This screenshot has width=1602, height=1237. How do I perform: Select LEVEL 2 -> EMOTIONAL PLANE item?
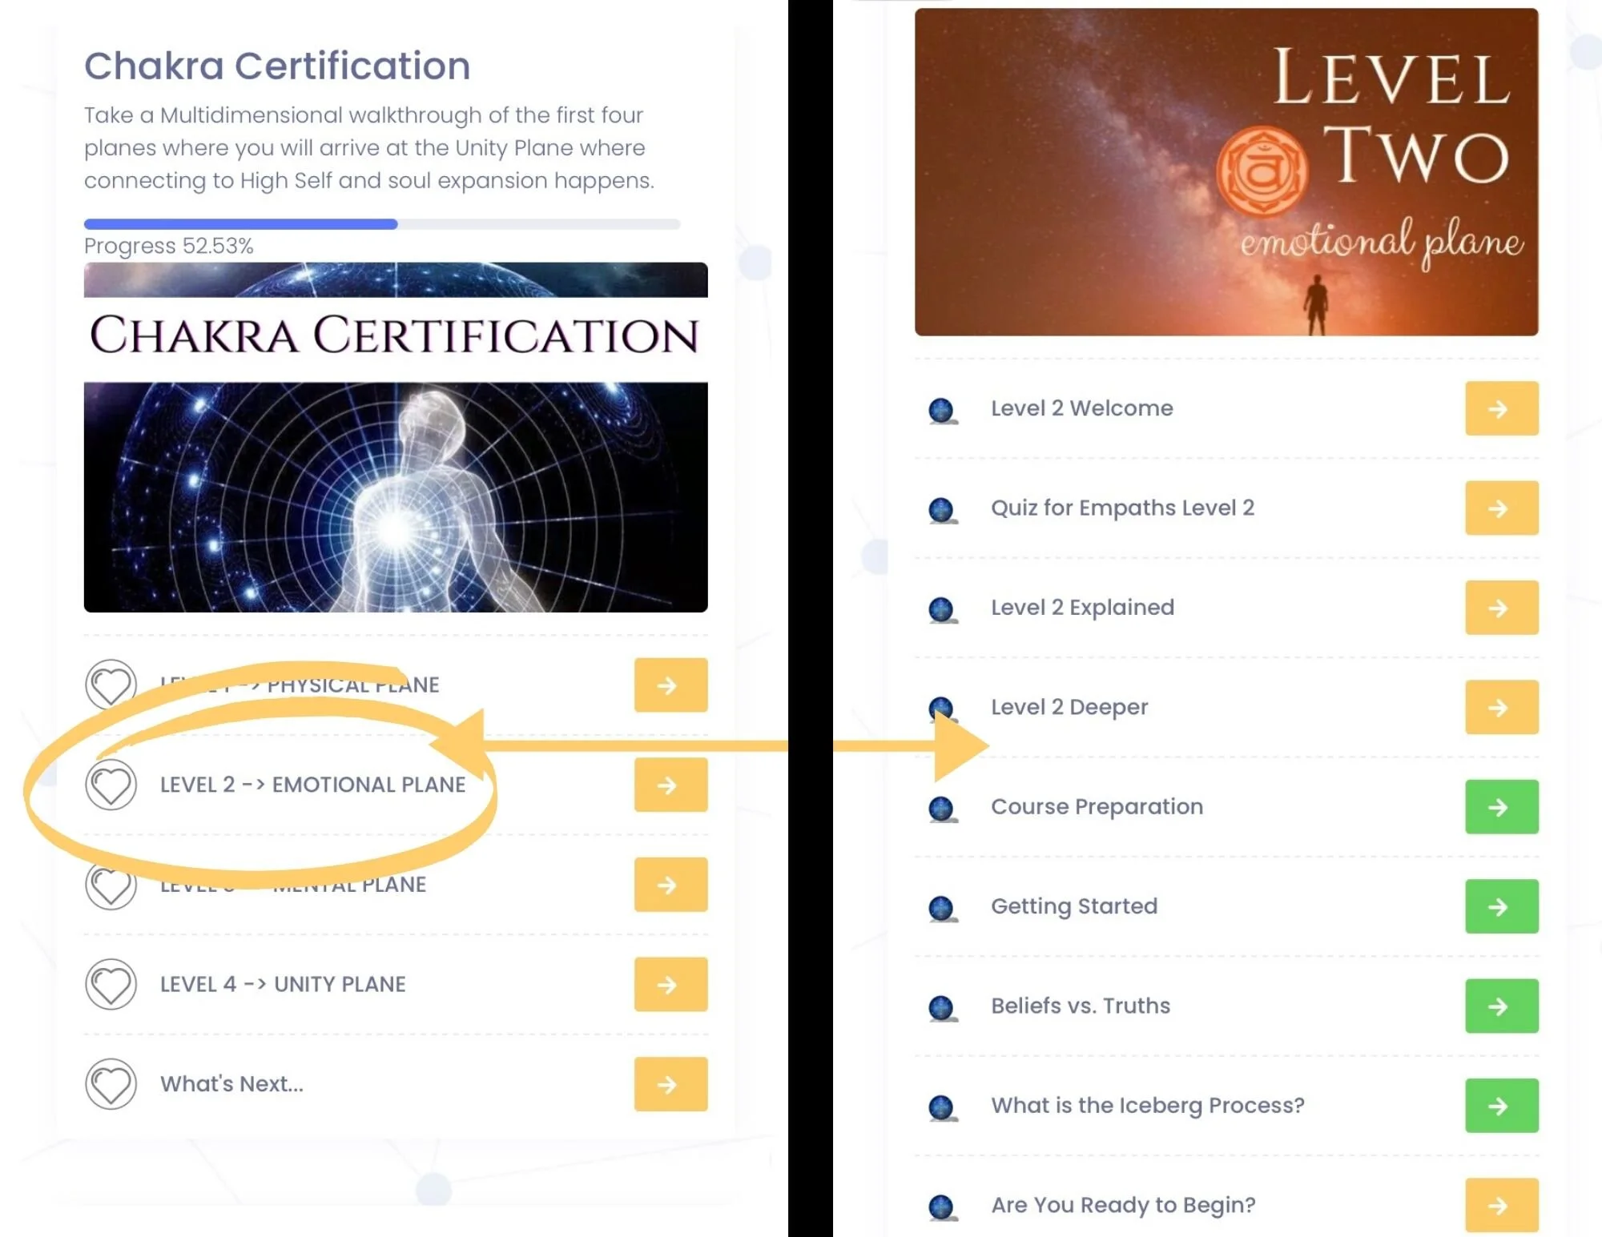(312, 785)
